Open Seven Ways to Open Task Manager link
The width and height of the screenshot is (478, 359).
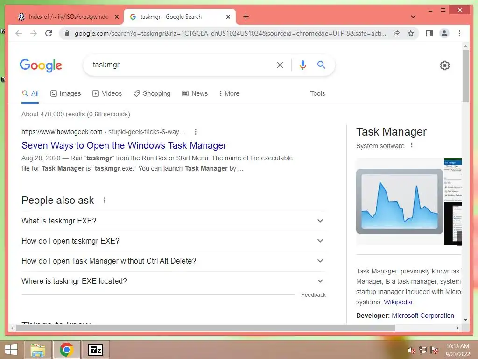(124, 145)
